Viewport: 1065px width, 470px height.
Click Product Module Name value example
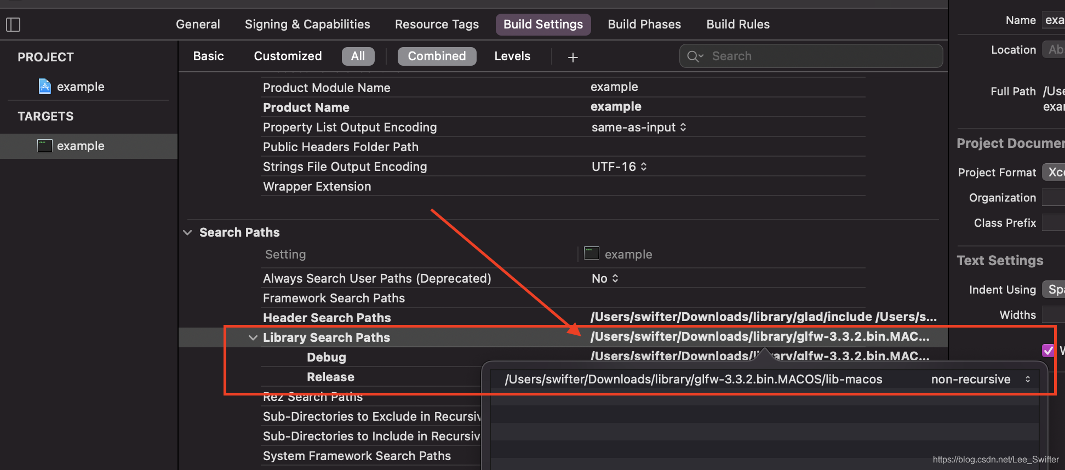pyautogui.click(x=614, y=87)
